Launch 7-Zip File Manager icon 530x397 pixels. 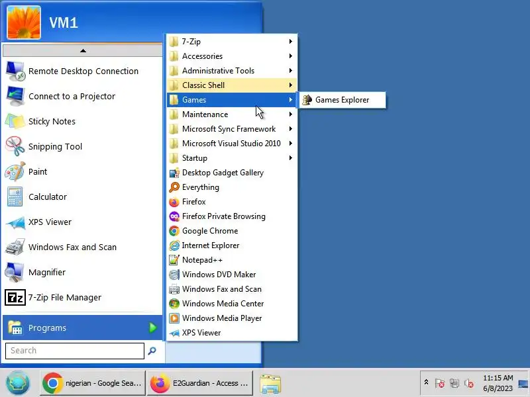[15, 297]
